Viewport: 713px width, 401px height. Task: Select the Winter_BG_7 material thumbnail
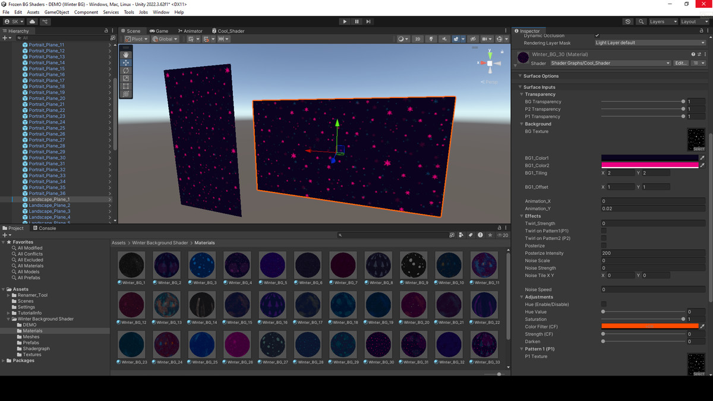point(343,264)
